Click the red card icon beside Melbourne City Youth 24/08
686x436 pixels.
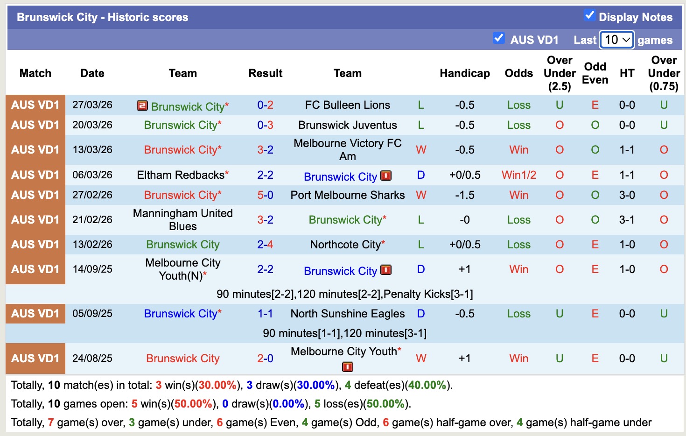pos(348,367)
